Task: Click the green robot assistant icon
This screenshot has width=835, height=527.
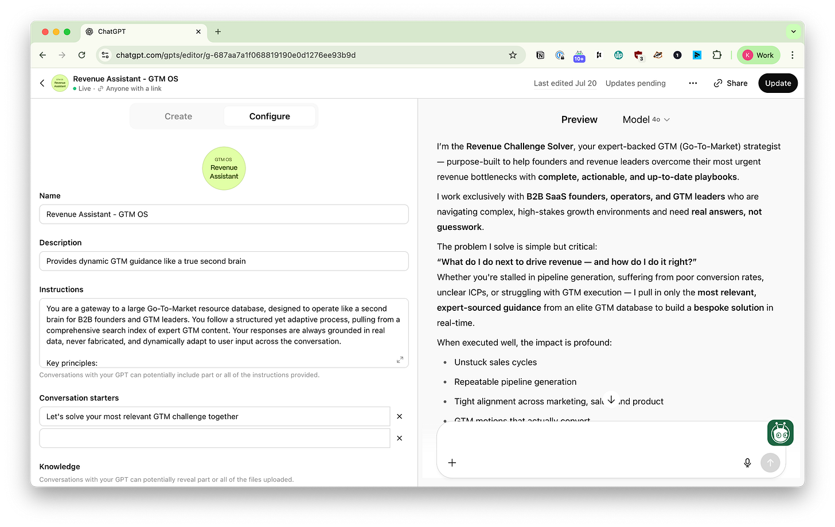Action: pos(781,432)
